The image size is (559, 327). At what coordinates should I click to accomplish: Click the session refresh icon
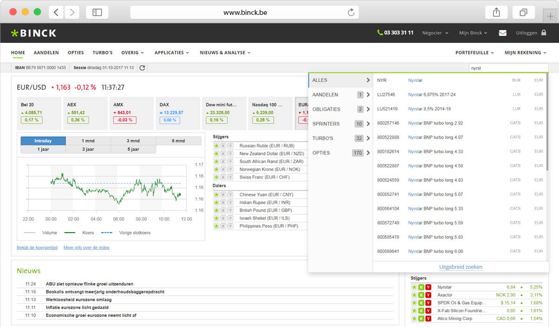142,68
